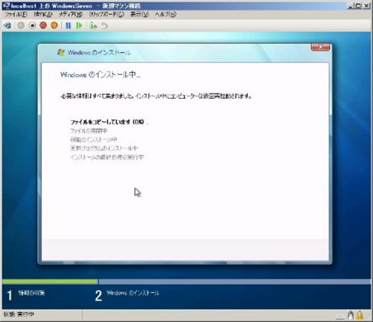Image resolution: width=373 pixels, height=322 pixels.
Task: Click the yellow padlock status icon
Action: pyautogui.click(x=360, y=315)
